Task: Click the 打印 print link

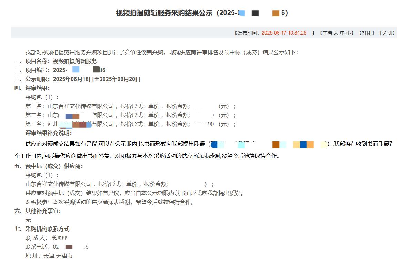Action: (x=366, y=33)
